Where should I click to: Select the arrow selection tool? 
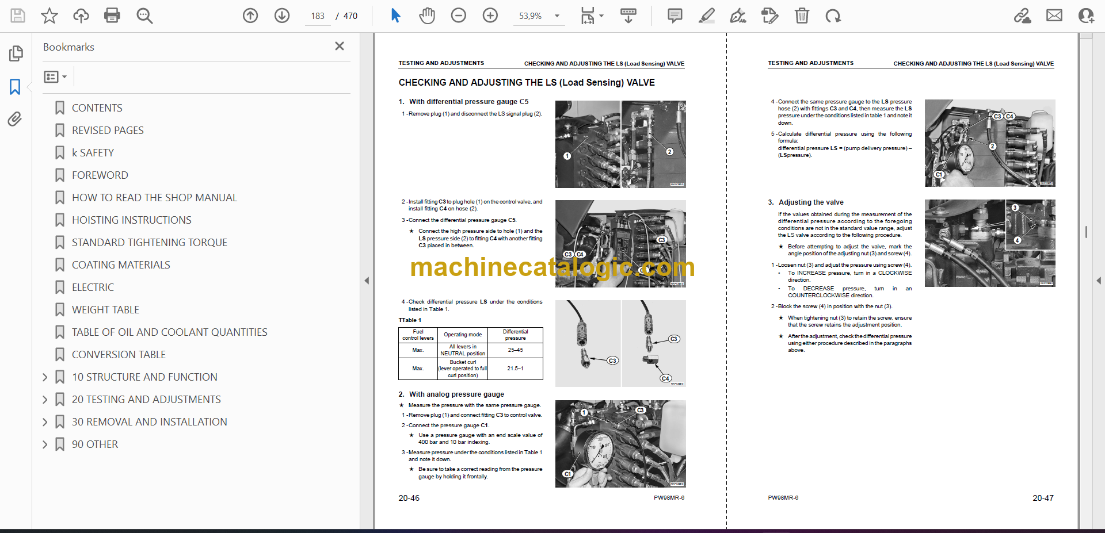click(395, 16)
